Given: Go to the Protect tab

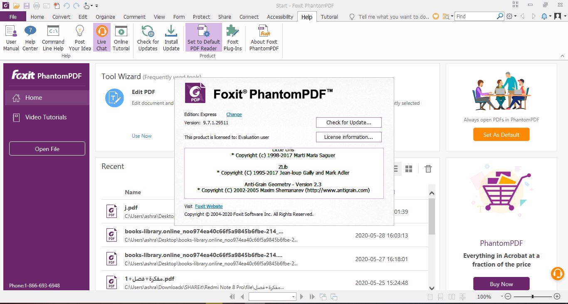Looking at the screenshot, I should click(201, 17).
